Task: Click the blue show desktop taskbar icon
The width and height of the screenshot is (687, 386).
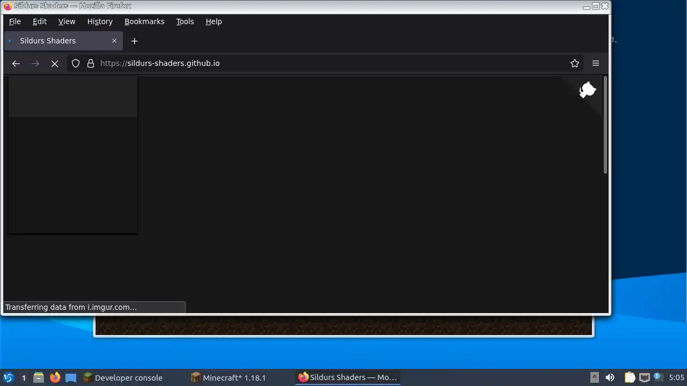Action: click(71, 378)
